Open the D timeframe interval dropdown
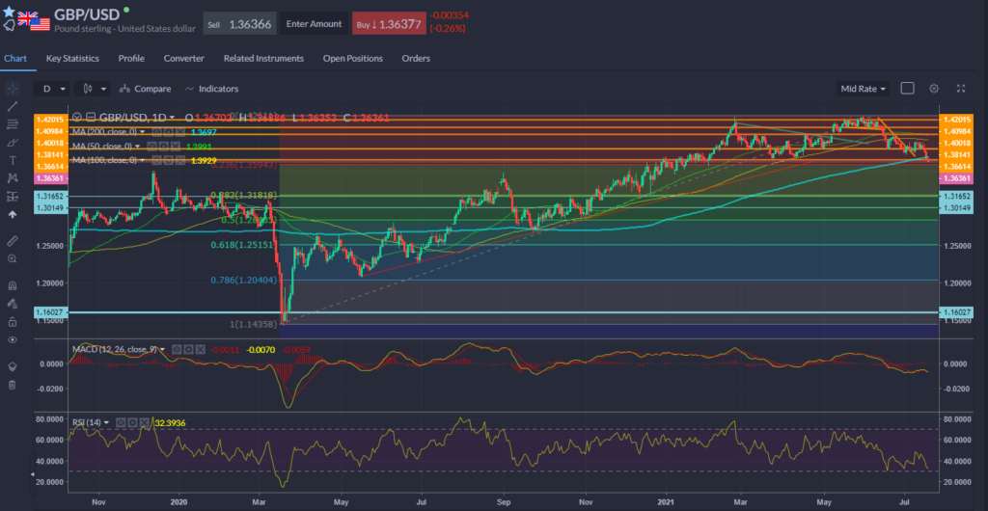988x511 pixels. coord(53,89)
